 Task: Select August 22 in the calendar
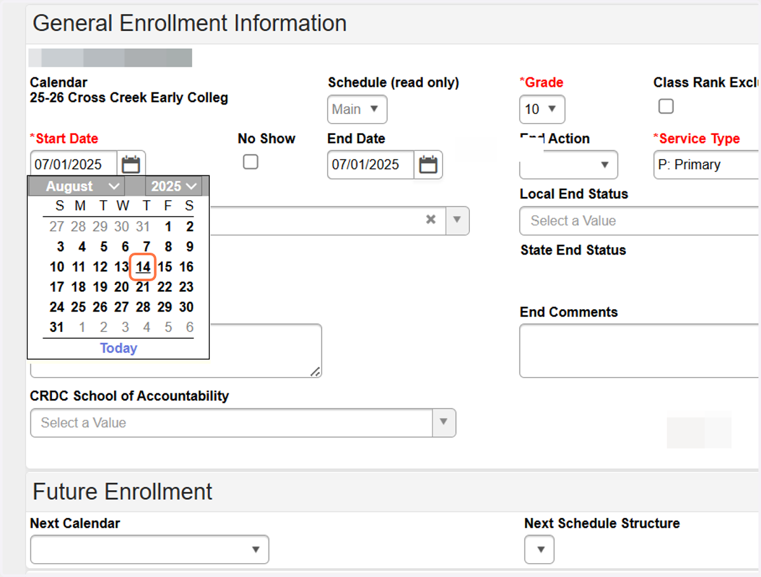coord(165,287)
